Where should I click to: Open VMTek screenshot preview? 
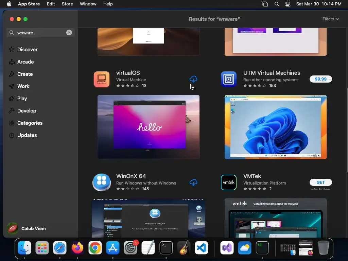click(x=275, y=218)
